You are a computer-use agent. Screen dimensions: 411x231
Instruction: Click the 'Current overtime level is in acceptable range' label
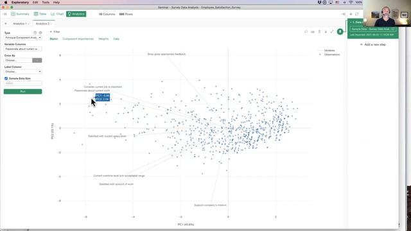tap(119, 176)
